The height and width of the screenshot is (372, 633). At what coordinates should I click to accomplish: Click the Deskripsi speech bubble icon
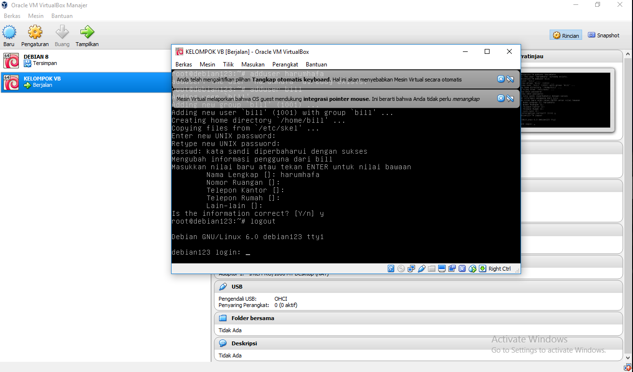(x=223, y=343)
